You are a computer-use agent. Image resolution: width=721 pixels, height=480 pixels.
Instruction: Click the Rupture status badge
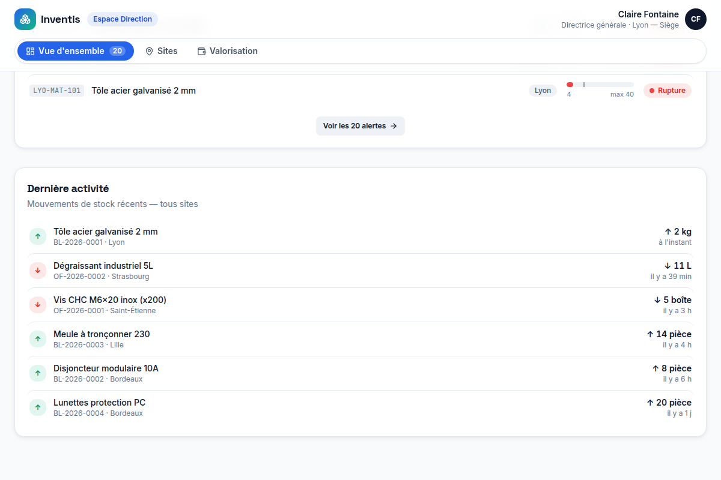pos(668,91)
